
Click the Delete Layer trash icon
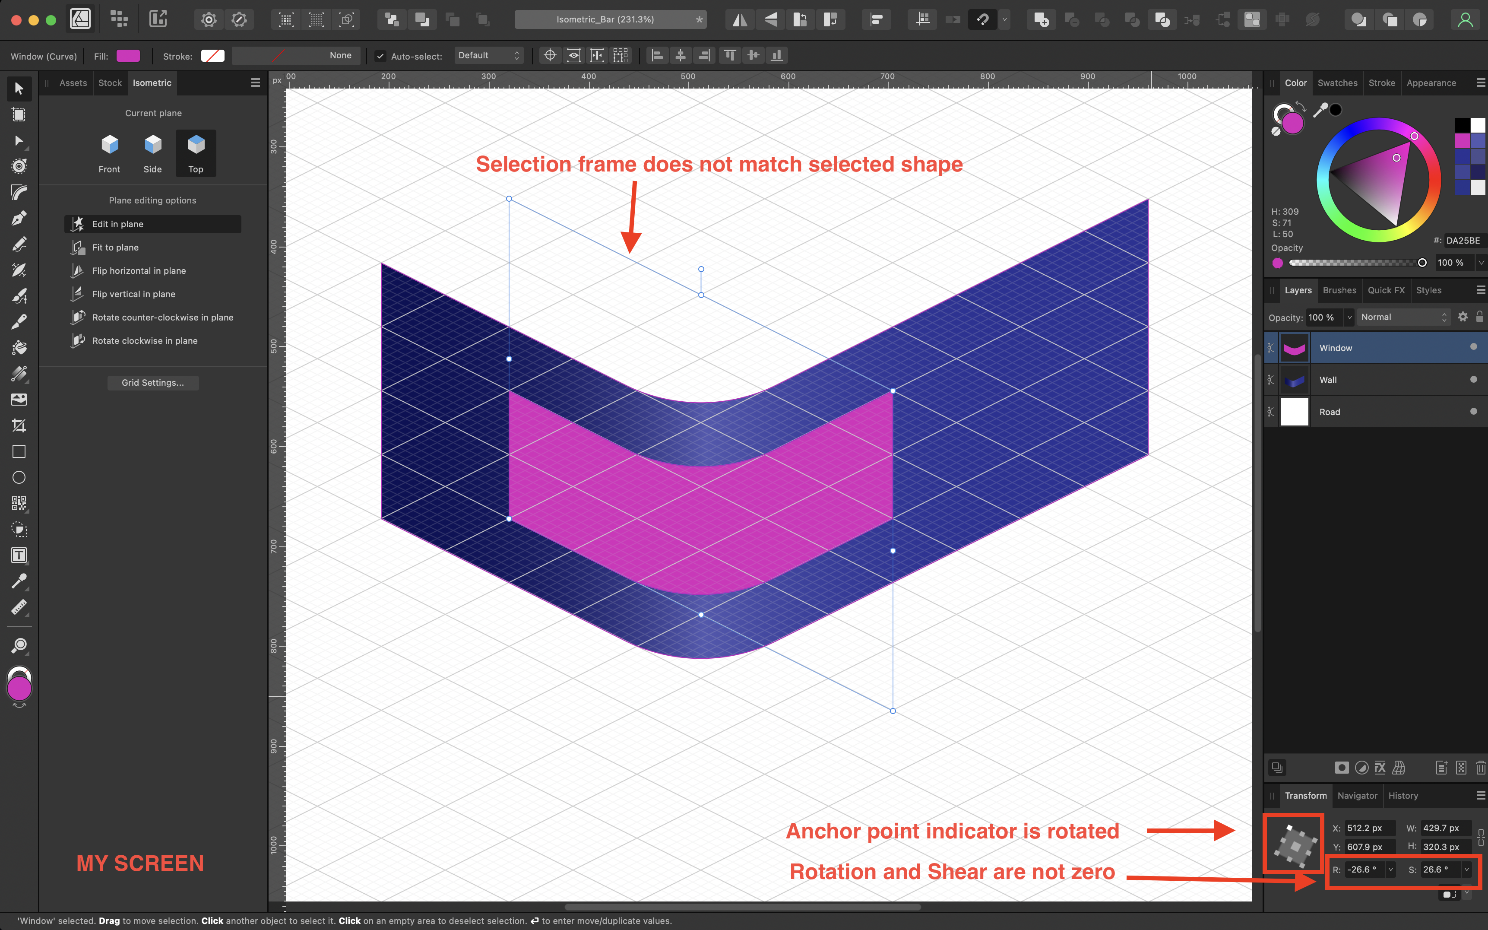click(x=1481, y=767)
